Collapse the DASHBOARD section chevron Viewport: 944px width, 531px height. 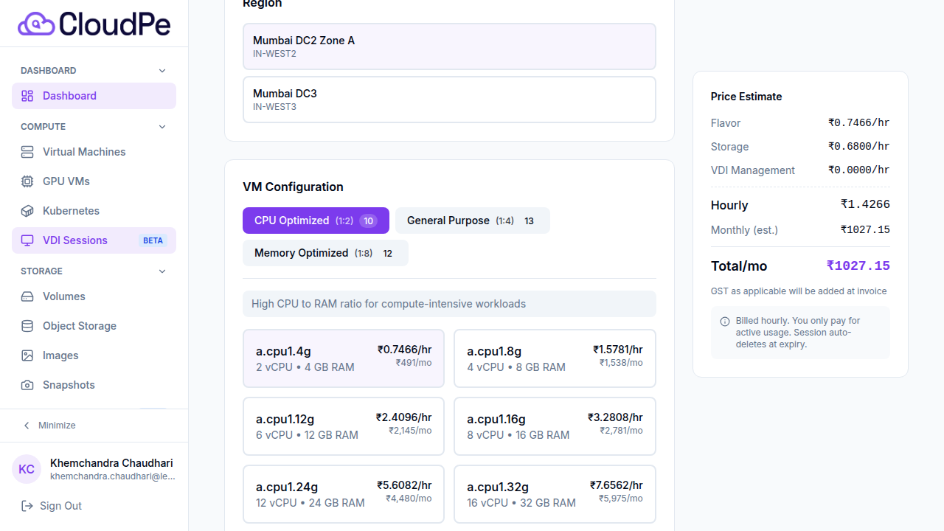pyautogui.click(x=162, y=71)
